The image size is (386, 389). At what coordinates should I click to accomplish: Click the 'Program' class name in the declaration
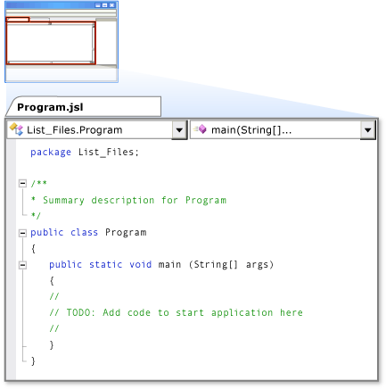point(126,232)
